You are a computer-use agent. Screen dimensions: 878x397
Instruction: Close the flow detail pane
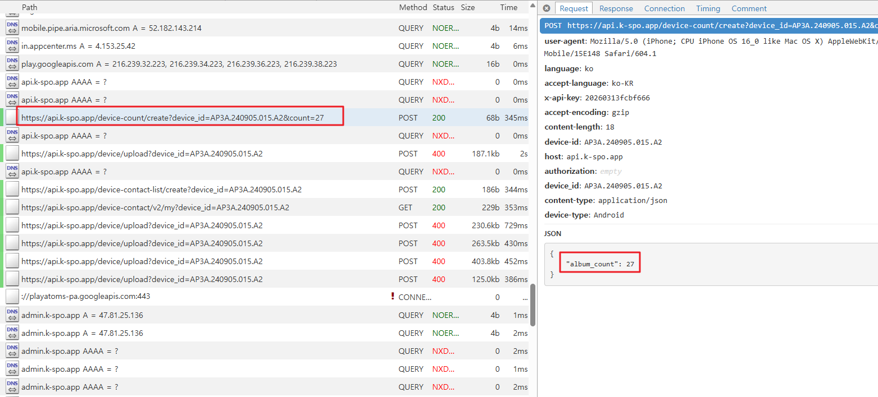tap(547, 8)
